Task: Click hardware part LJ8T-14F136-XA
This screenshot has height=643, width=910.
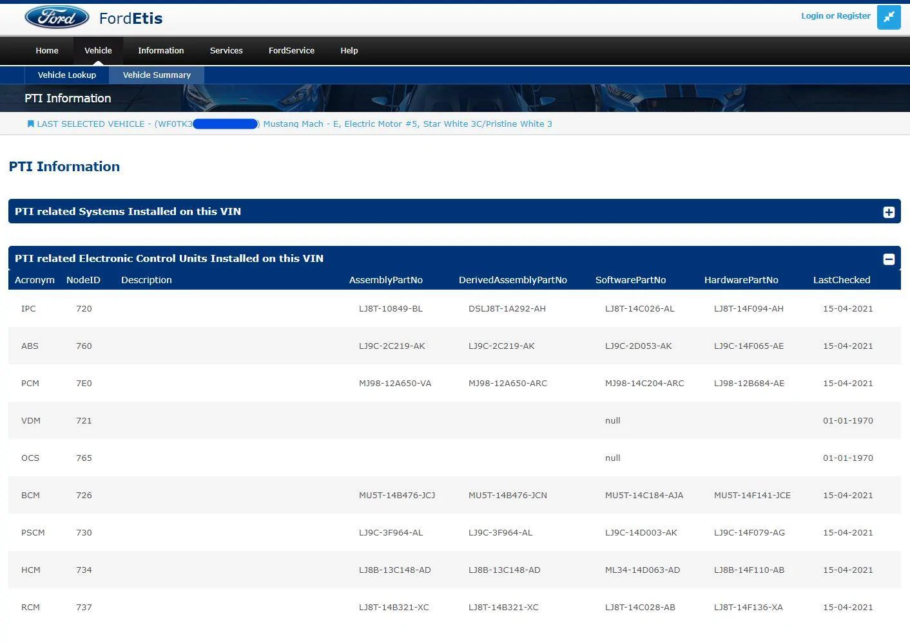Action: coord(748,607)
